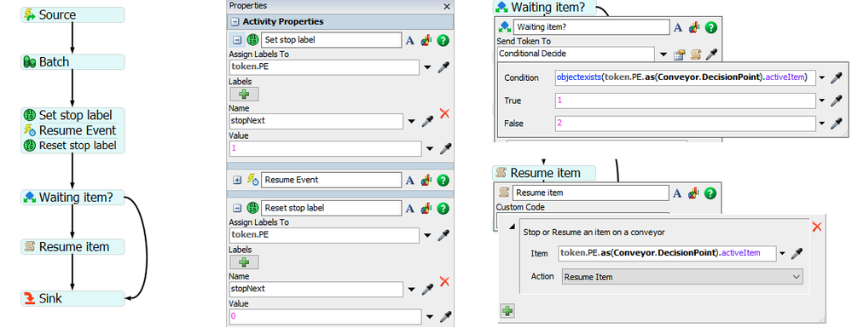
Task: Collapse the Activity Properties section
Action: 235,22
